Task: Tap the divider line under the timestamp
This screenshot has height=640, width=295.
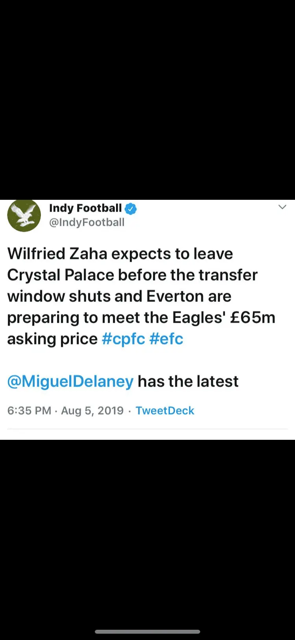Action: (x=147, y=429)
